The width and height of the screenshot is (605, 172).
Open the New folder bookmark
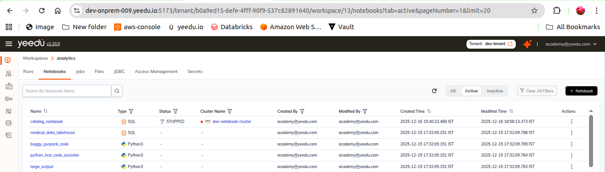tap(84, 27)
